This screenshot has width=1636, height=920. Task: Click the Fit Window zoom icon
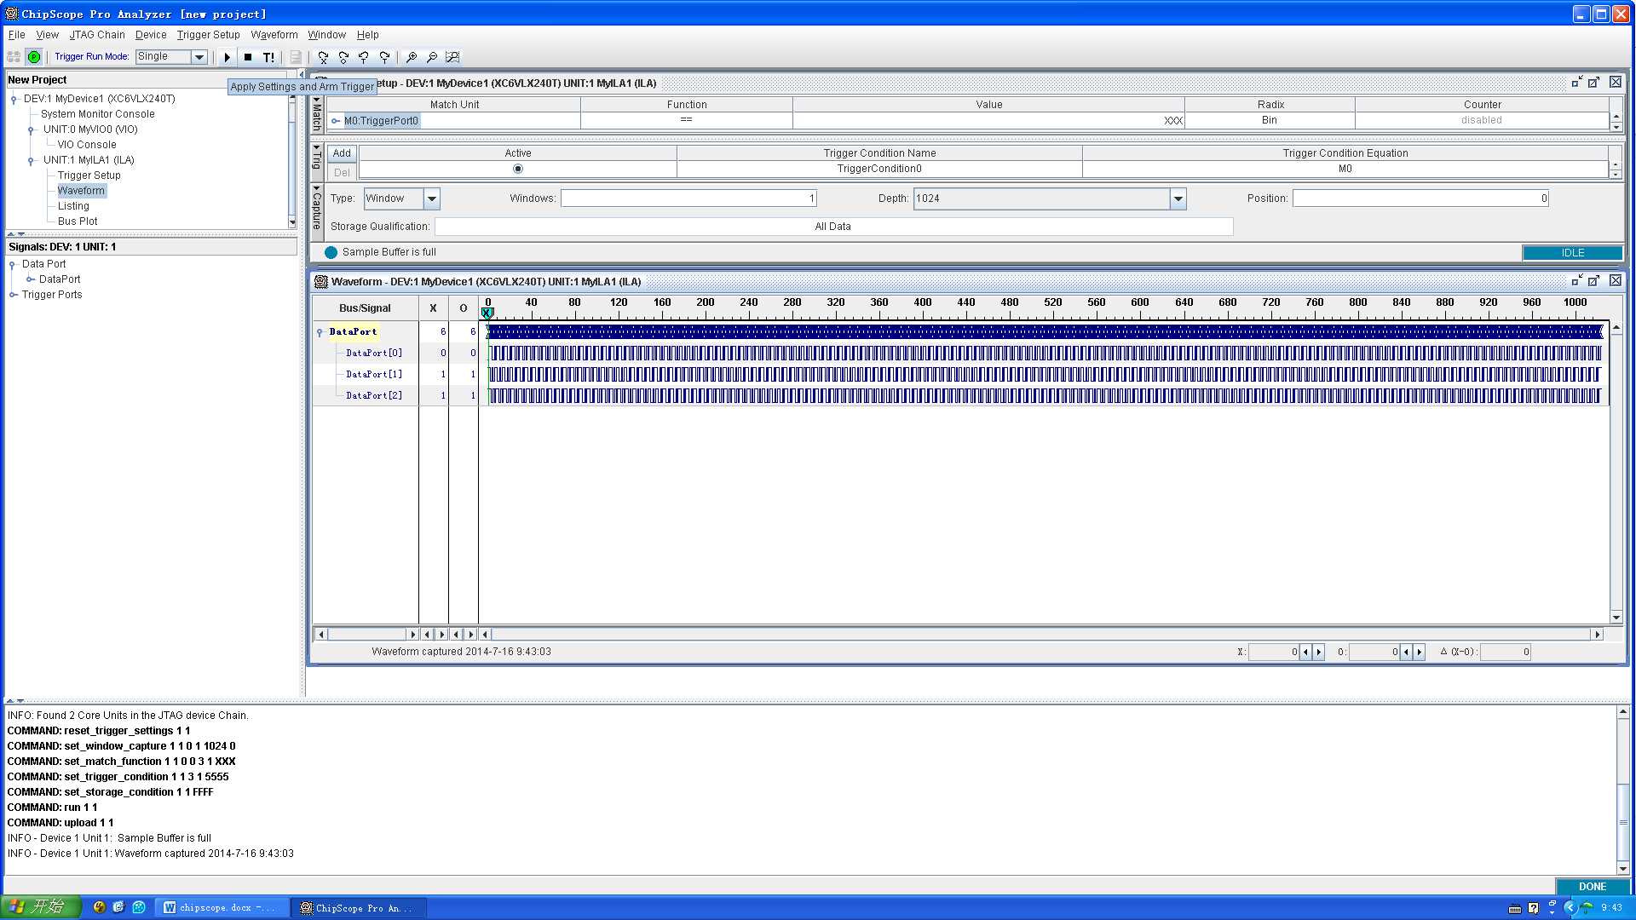pos(452,57)
